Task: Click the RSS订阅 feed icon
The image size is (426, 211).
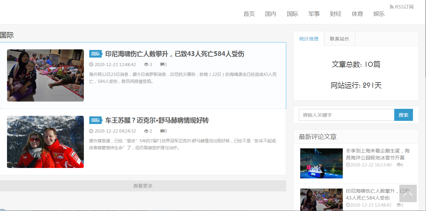Action: coord(392,7)
